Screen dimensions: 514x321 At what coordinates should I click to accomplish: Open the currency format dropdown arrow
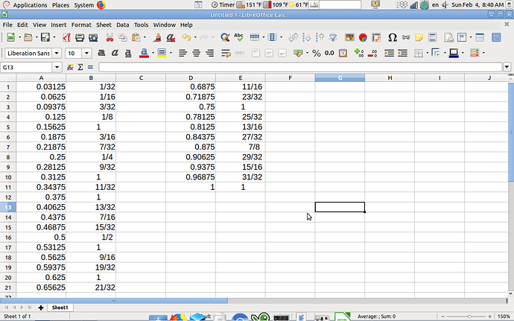(307, 53)
